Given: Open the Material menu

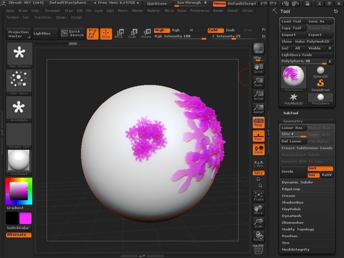Looking at the screenshot, I should [153, 10].
